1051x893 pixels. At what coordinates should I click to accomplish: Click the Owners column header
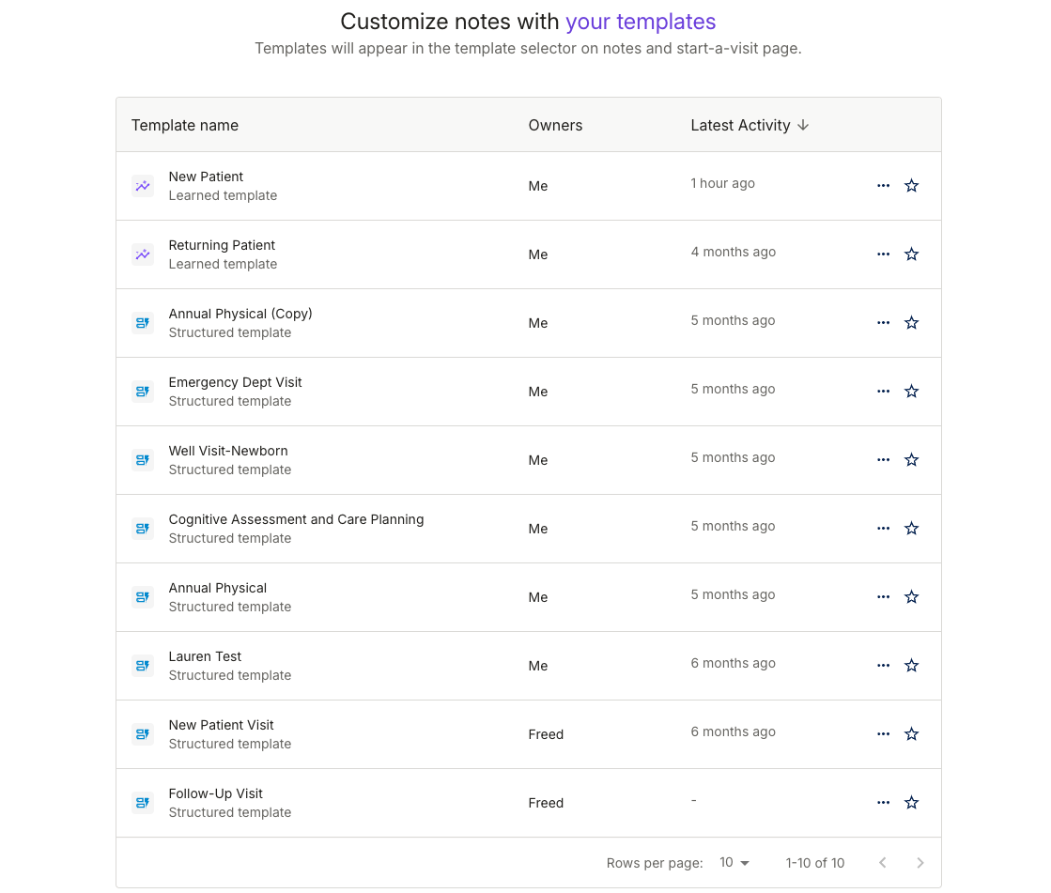tap(555, 124)
